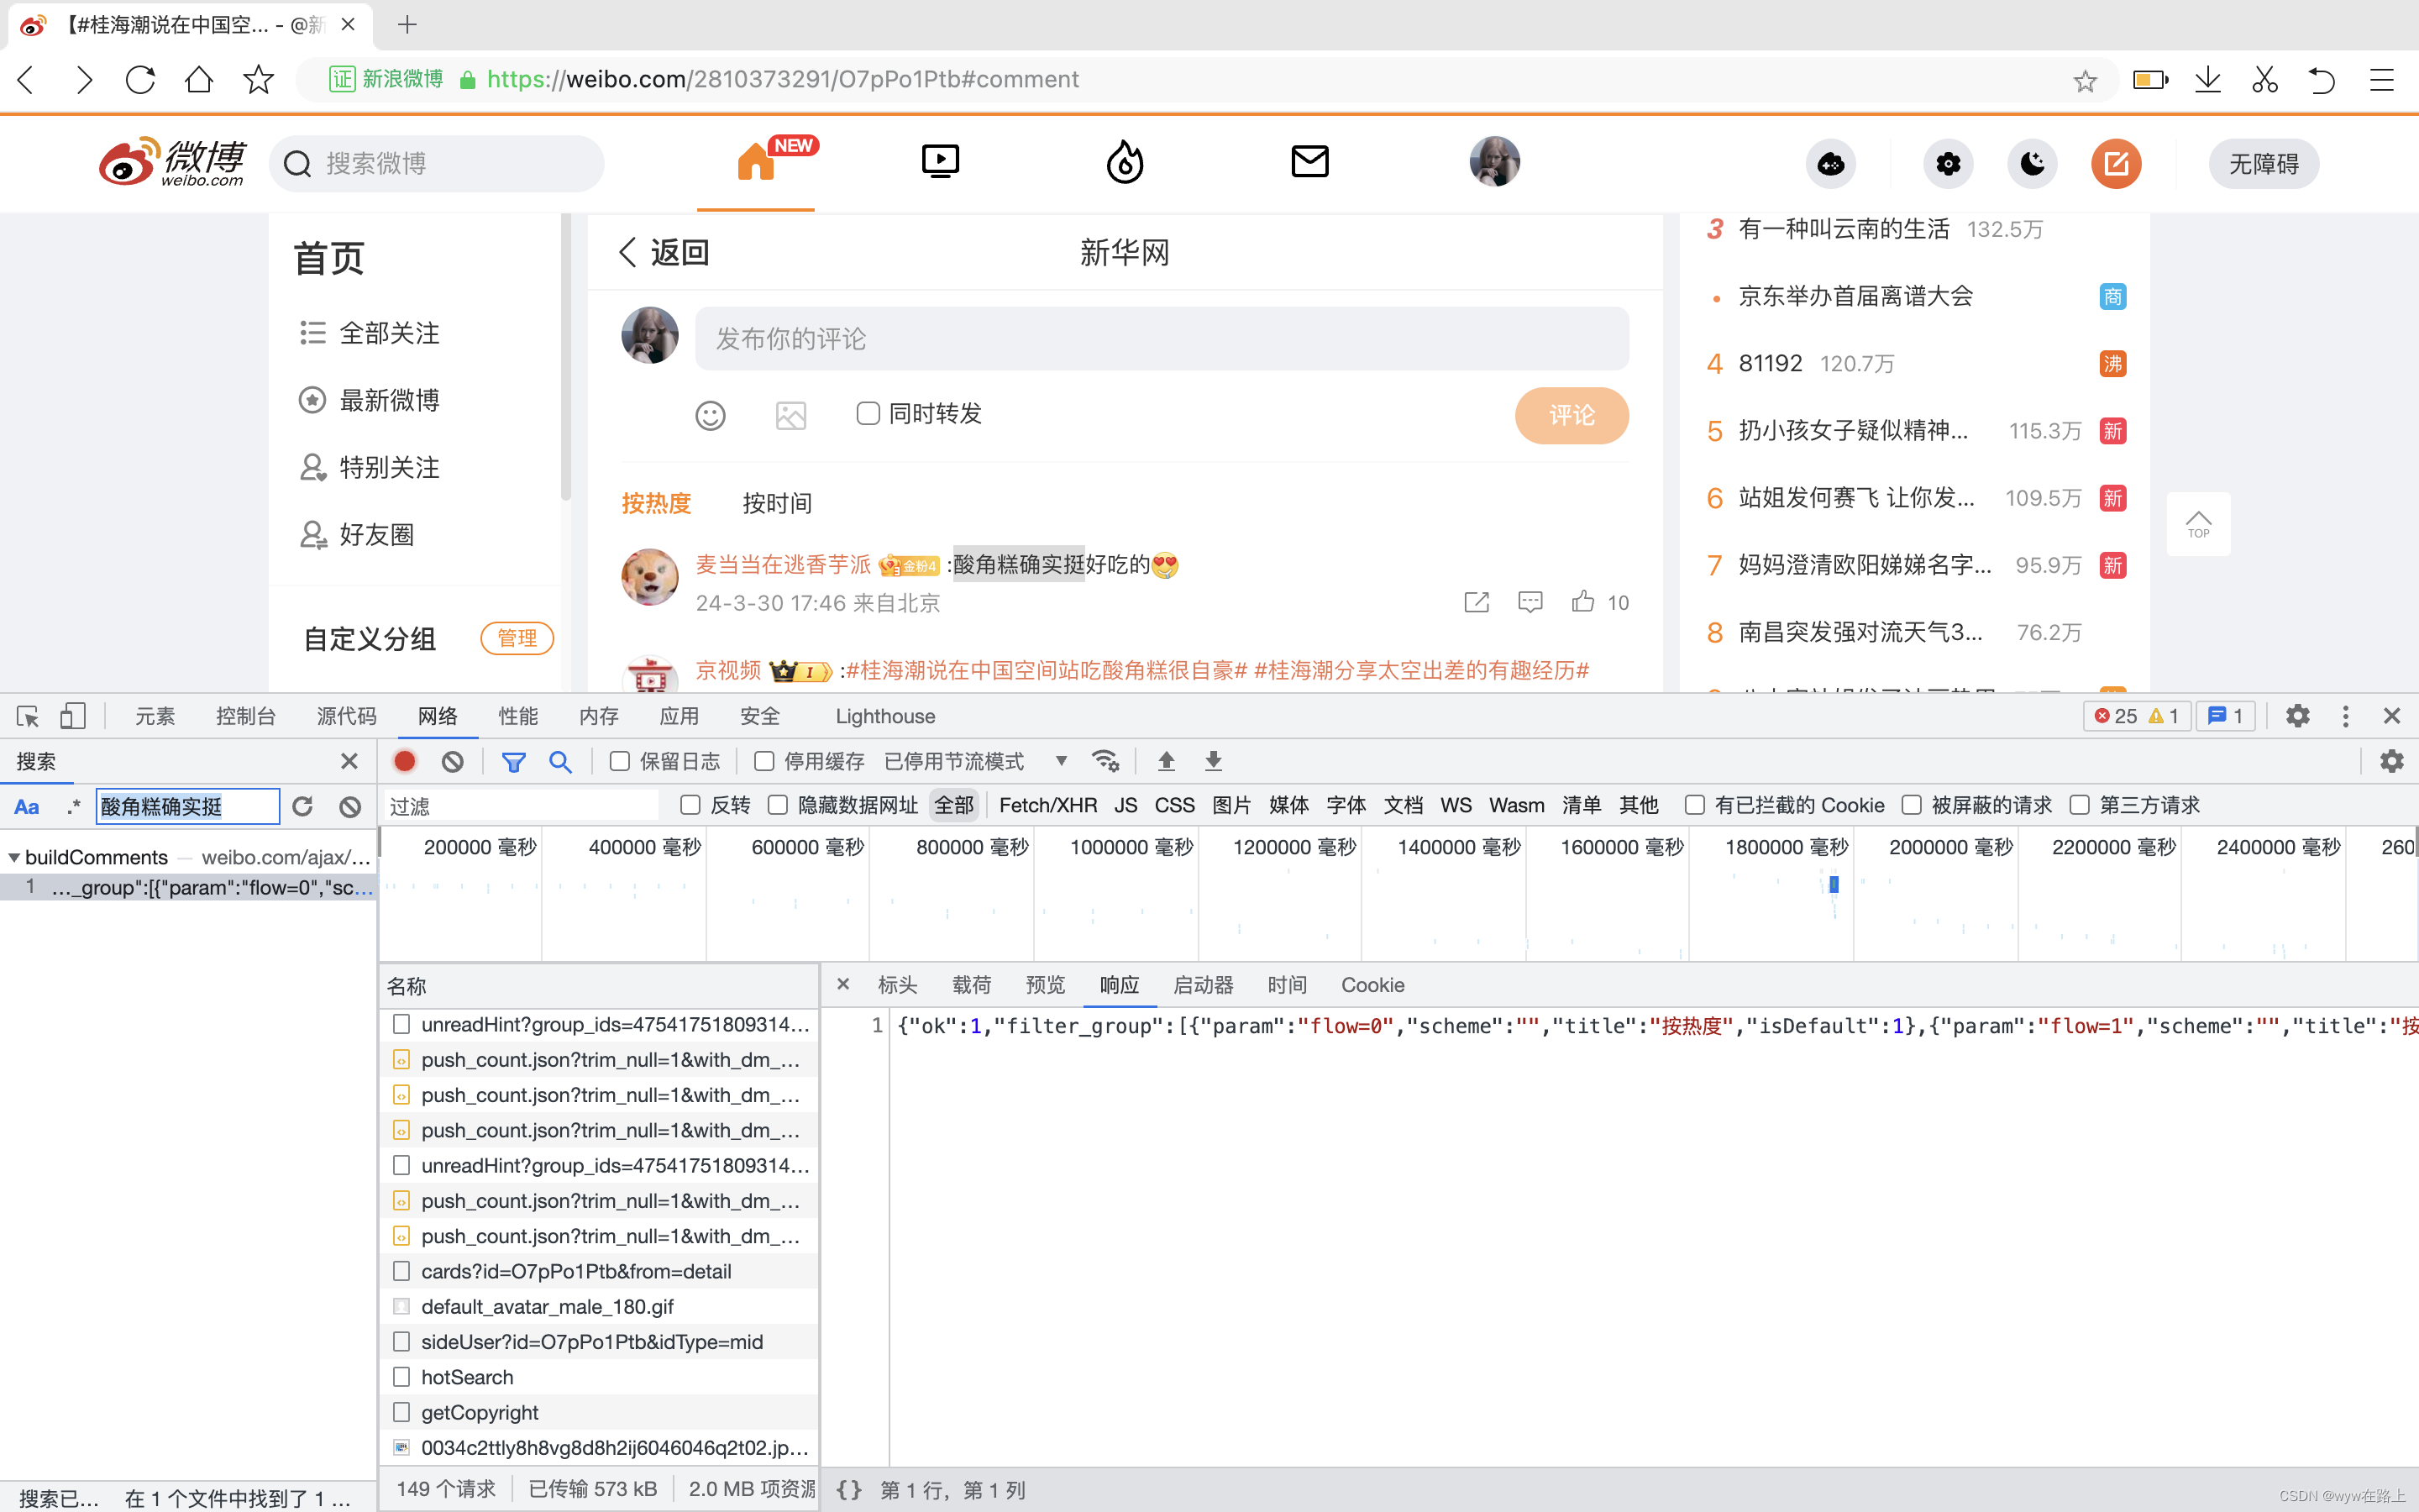Open the game controller icon
Screen dimensions: 2419x1512
click(x=1830, y=163)
